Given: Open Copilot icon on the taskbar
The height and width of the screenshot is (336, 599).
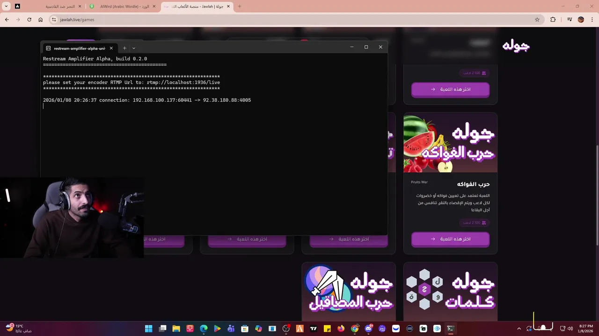Looking at the screenshot, I should [258, 329].
